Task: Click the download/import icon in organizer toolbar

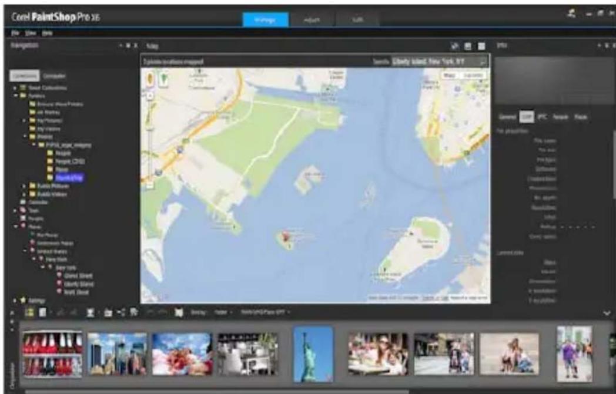Action: 91,312
